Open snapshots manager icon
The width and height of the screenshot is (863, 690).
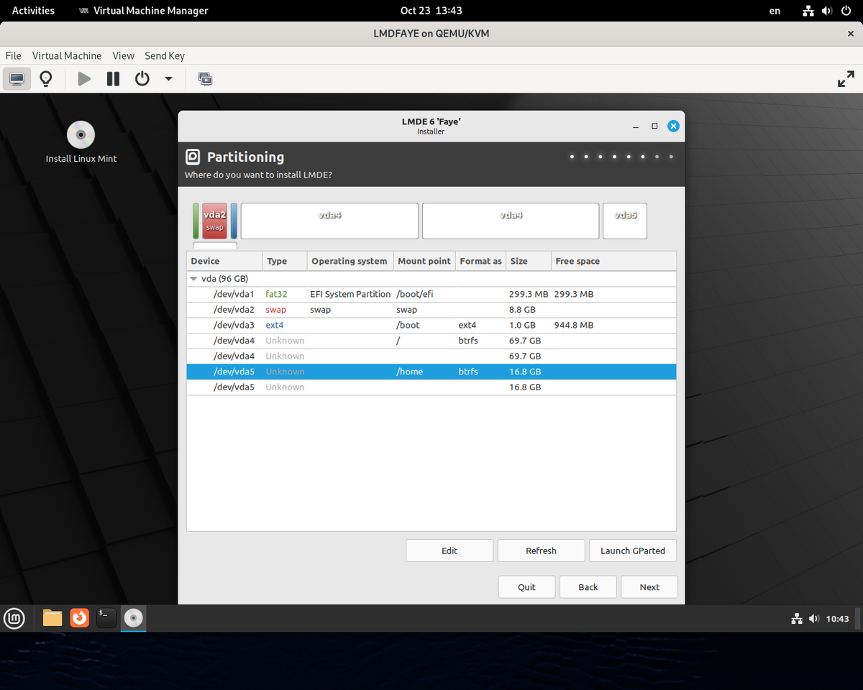205,78
